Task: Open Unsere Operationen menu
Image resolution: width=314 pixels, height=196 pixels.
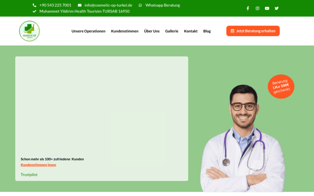Action: pyautogui.click(x=88, y=31)
